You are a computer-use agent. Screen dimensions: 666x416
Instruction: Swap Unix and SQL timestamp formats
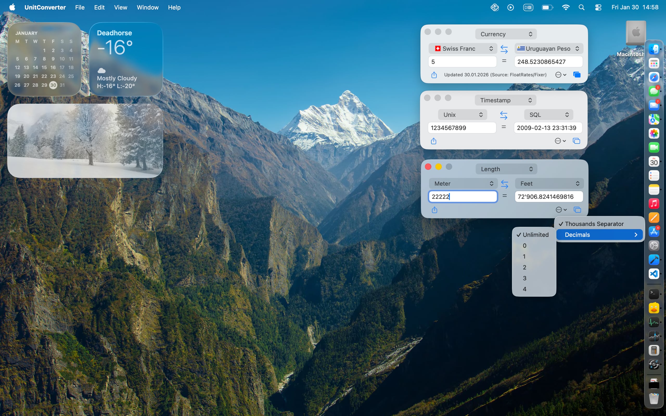[503, 115]
